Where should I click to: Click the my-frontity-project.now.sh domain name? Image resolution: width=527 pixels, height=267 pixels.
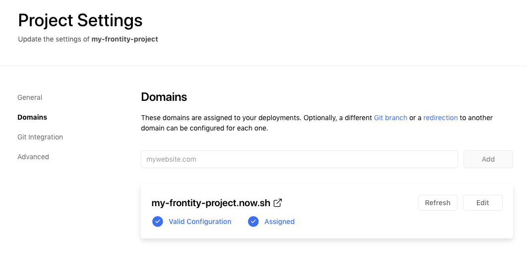pyautogui.click(x=212, y=203)
